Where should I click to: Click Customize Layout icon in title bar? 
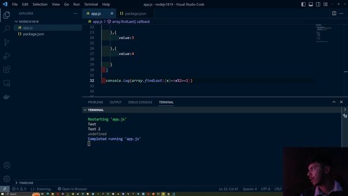(x=325, y=4)
